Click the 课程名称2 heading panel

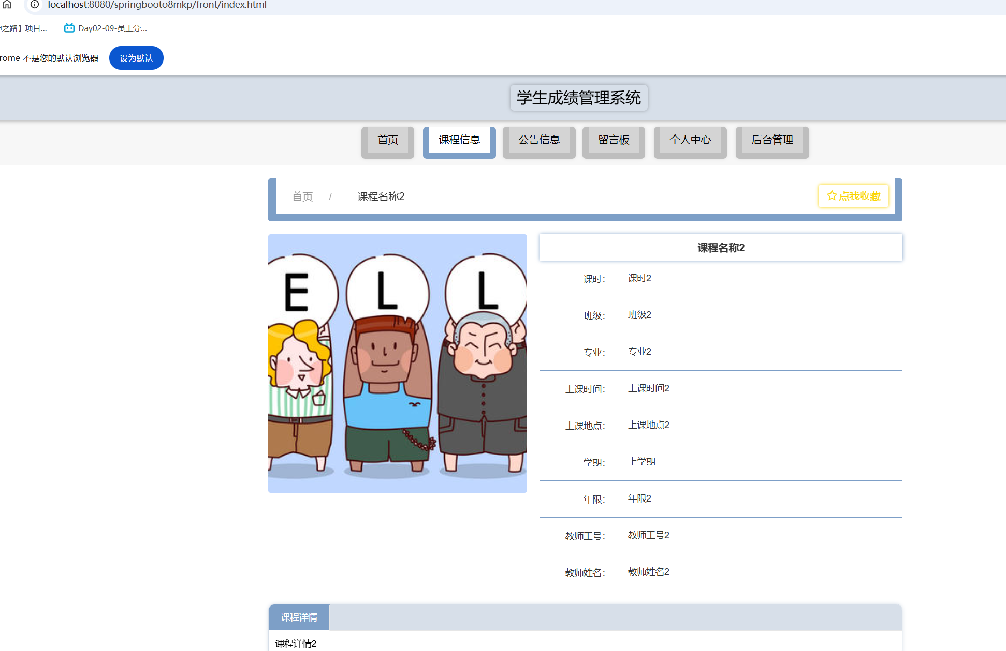(721, 248)
